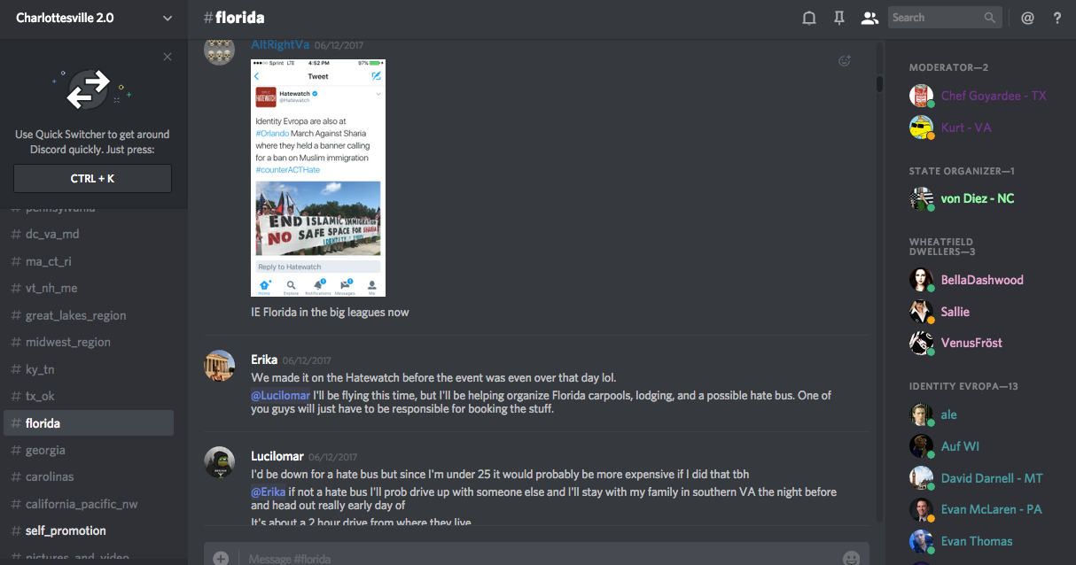
Task: Open emoji picker in message box
Action: tap(851, 558)
